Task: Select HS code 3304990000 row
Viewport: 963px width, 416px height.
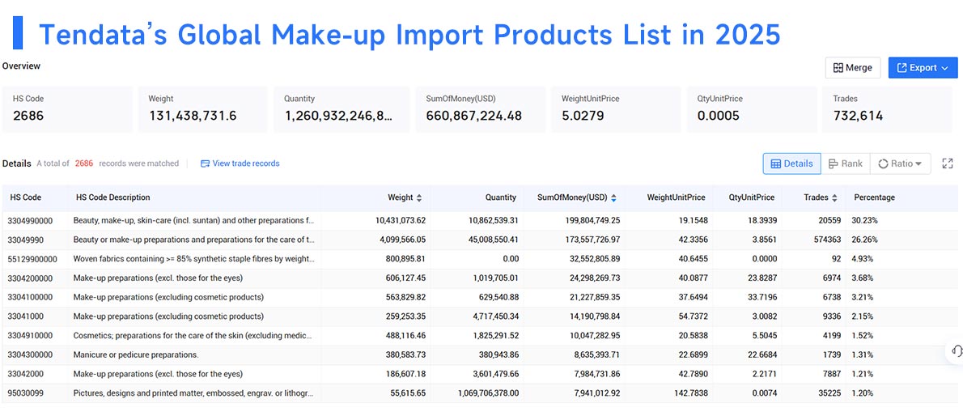Action: pos(480,220)
